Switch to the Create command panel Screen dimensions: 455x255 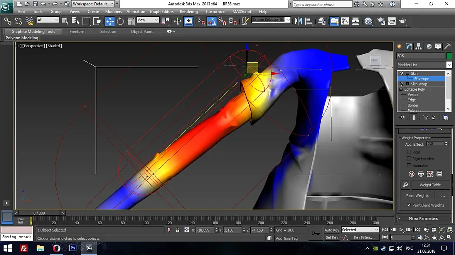pyautogui.click(x=399, y=46)
